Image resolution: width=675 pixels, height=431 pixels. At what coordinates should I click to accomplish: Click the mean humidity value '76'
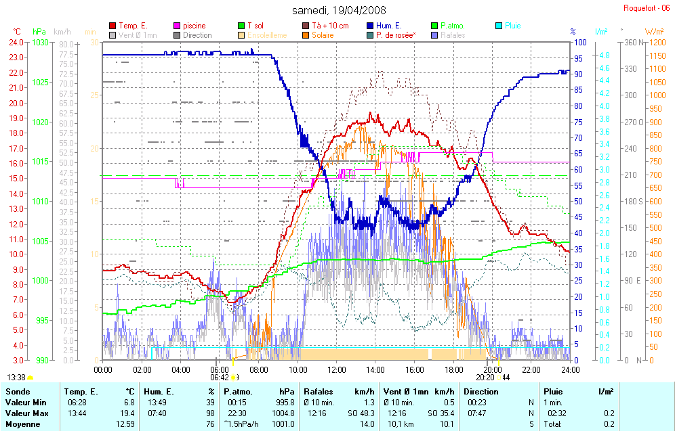click(x=211, y=424)
